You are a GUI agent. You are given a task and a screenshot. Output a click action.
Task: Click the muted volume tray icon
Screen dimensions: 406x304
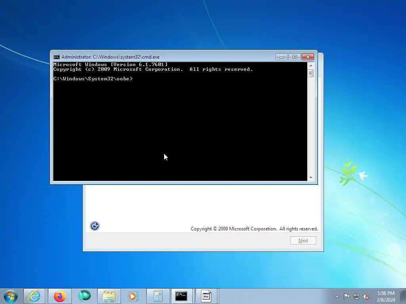(x=366, y=296)
